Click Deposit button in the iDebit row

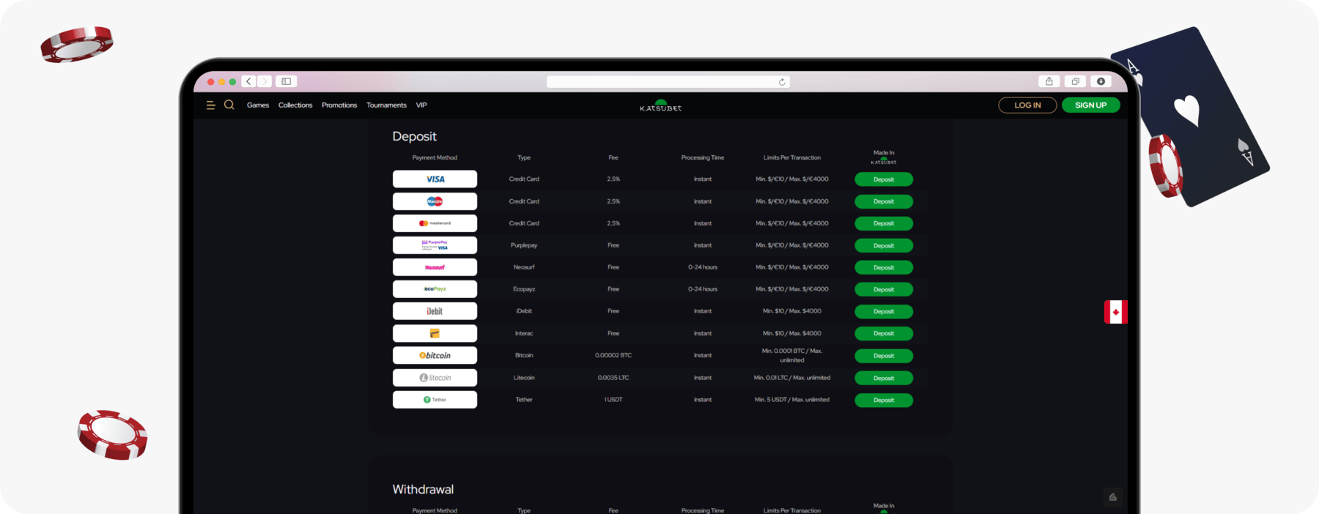pos(884,311)
